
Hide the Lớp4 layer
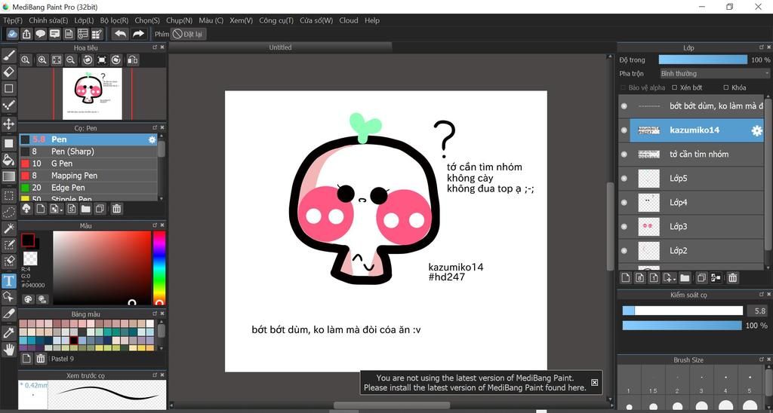(624, 202)
